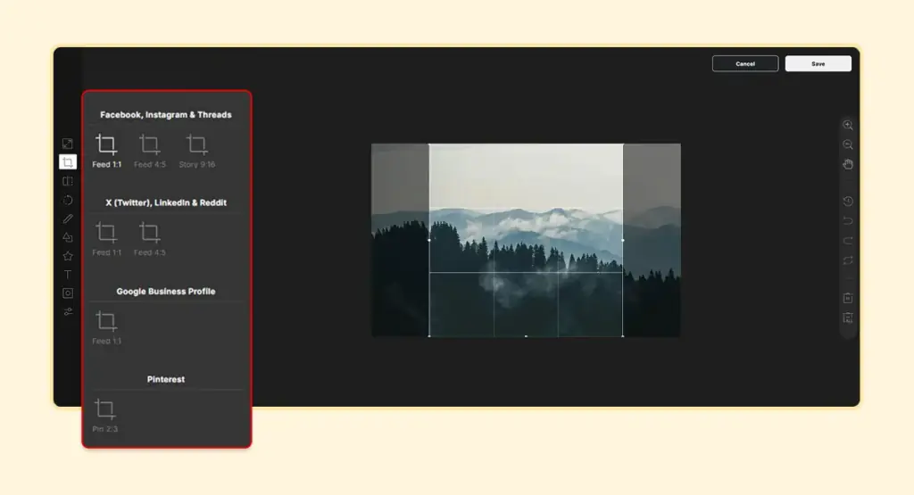Click the Save button

click(818, 64)
